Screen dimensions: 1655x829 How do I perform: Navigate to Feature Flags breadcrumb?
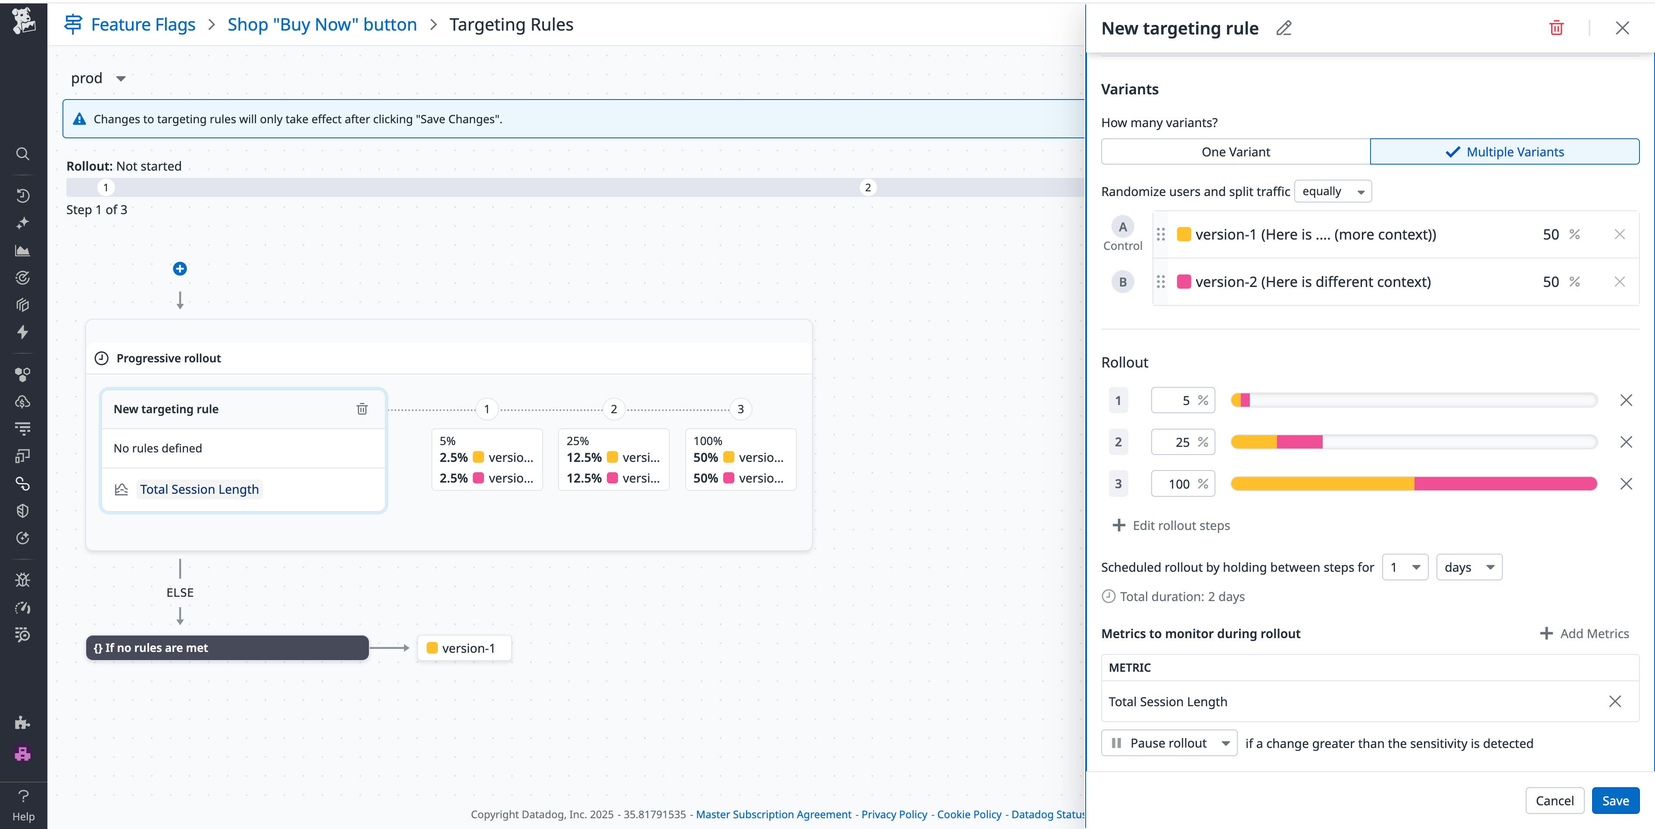(x=143, y=25)
